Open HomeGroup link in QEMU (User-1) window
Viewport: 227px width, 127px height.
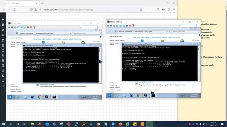[x=14, y=87]
